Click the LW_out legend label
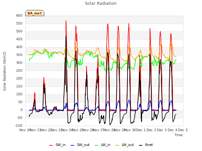This screenshot has height=151, width=202. [128, 145]
